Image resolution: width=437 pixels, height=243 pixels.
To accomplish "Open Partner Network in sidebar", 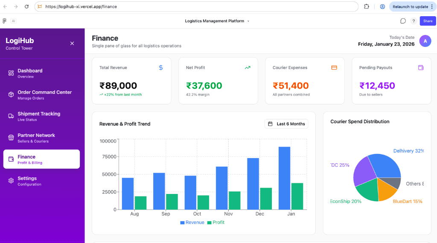I will click(41, 138).
